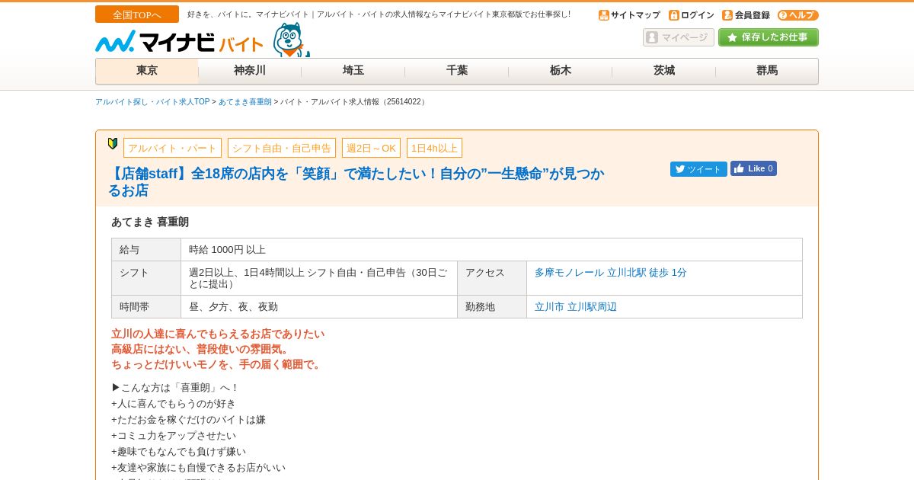Switch to the 神奈川 region tab
This screenshot has width=914, height=480.
(250, 71)
